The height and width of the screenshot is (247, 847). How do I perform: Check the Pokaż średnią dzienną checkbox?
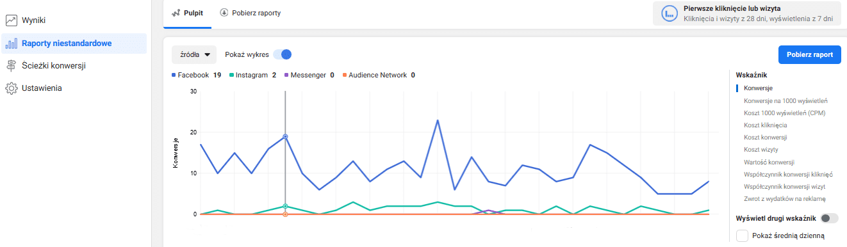point(743,236)
